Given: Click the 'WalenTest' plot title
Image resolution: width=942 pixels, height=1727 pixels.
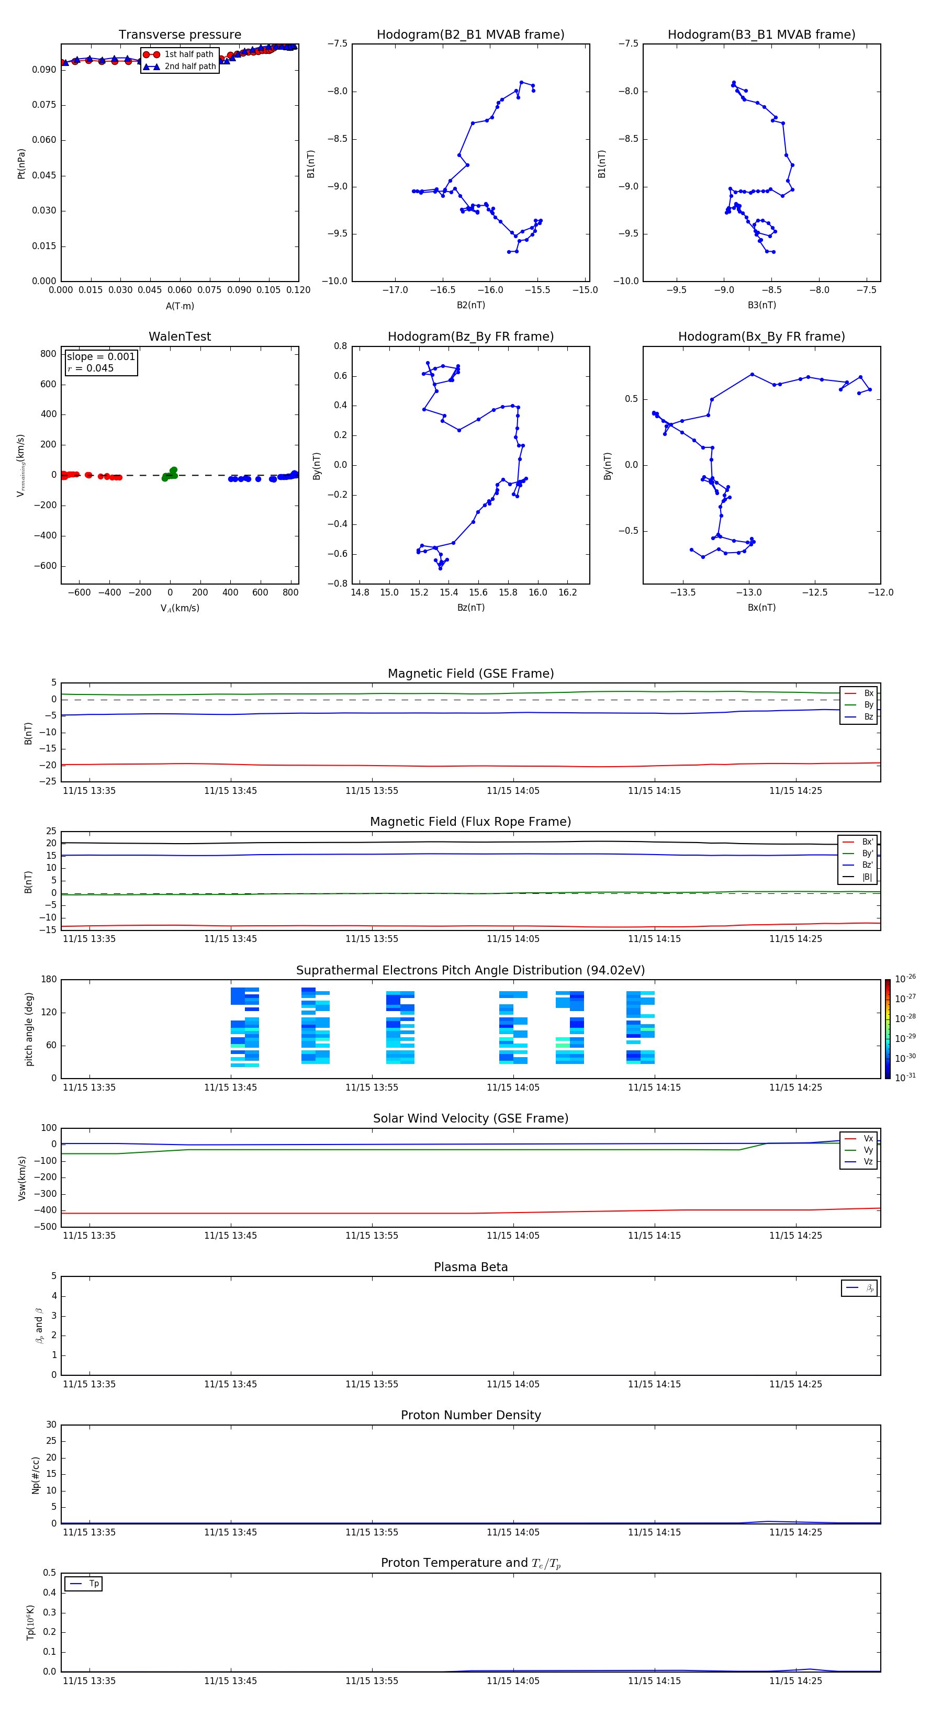Looking at the screenshot, I should [180, 337].
